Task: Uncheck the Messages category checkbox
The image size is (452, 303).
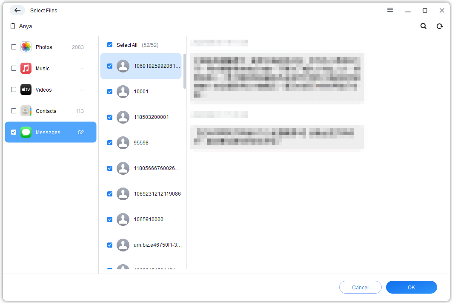Action: tap(14, 132)
